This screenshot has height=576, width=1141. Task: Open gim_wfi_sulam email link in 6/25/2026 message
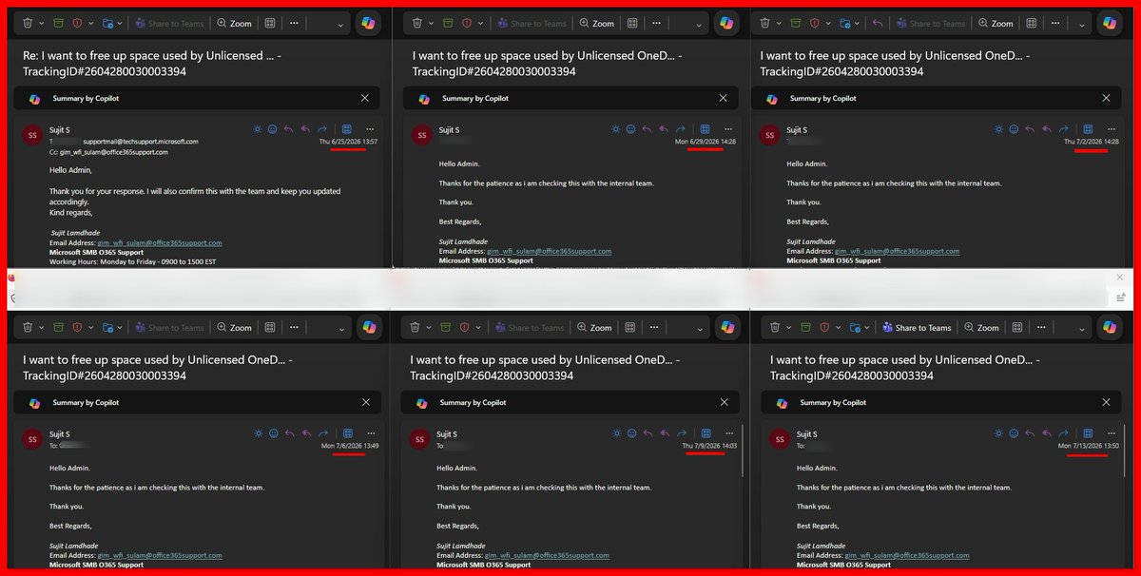coord(160,242)
